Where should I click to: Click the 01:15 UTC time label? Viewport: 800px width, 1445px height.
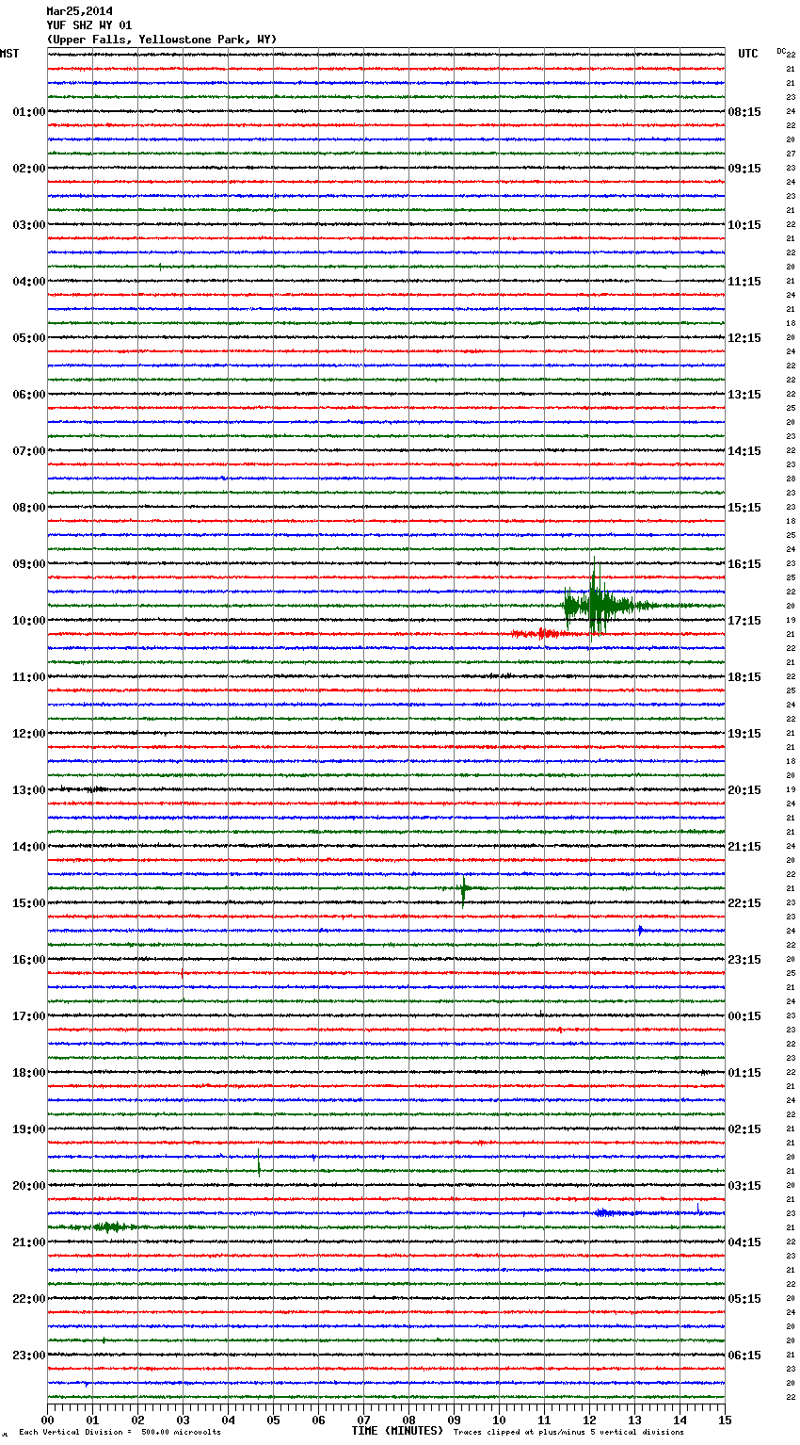(744, 1073)
